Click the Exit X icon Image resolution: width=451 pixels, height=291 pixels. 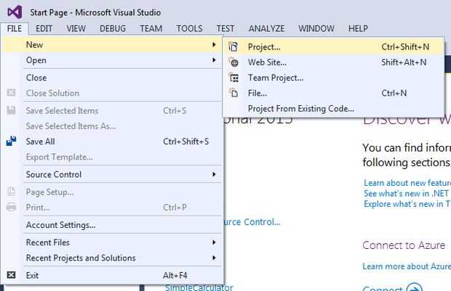point(12,275)
